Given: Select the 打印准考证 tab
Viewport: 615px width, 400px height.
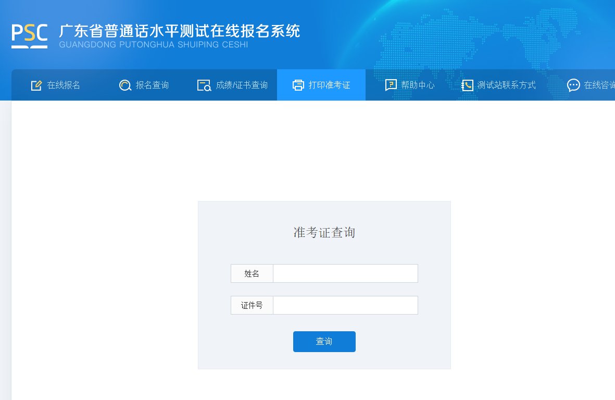Looking at the screenshot, I should (x=321, y=85).
